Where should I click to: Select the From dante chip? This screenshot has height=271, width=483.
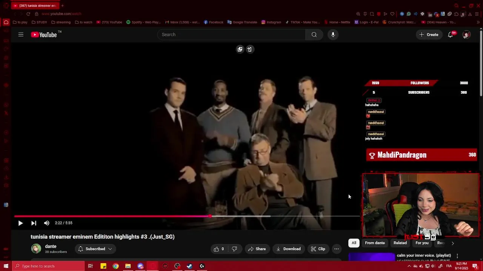(x=375, y=243)
